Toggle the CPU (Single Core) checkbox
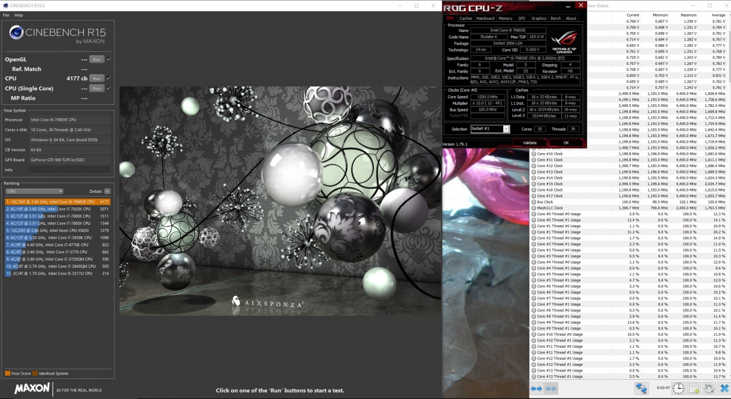Image resolution: width=731 pixels, height=399 pixels. coord(109,88)
